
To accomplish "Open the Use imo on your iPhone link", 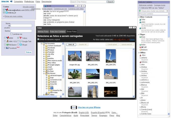I will click(x=89, y=107).
